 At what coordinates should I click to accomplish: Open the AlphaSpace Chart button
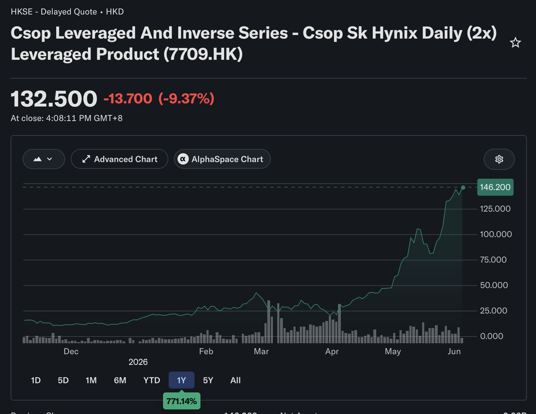[222, 159]
